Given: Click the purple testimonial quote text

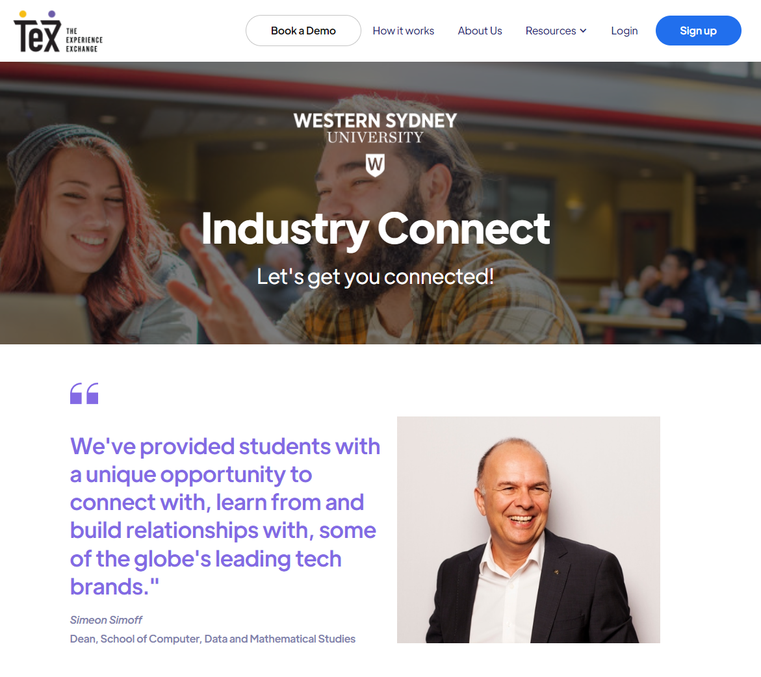Looking at the screenshot, I should point(225,517).
